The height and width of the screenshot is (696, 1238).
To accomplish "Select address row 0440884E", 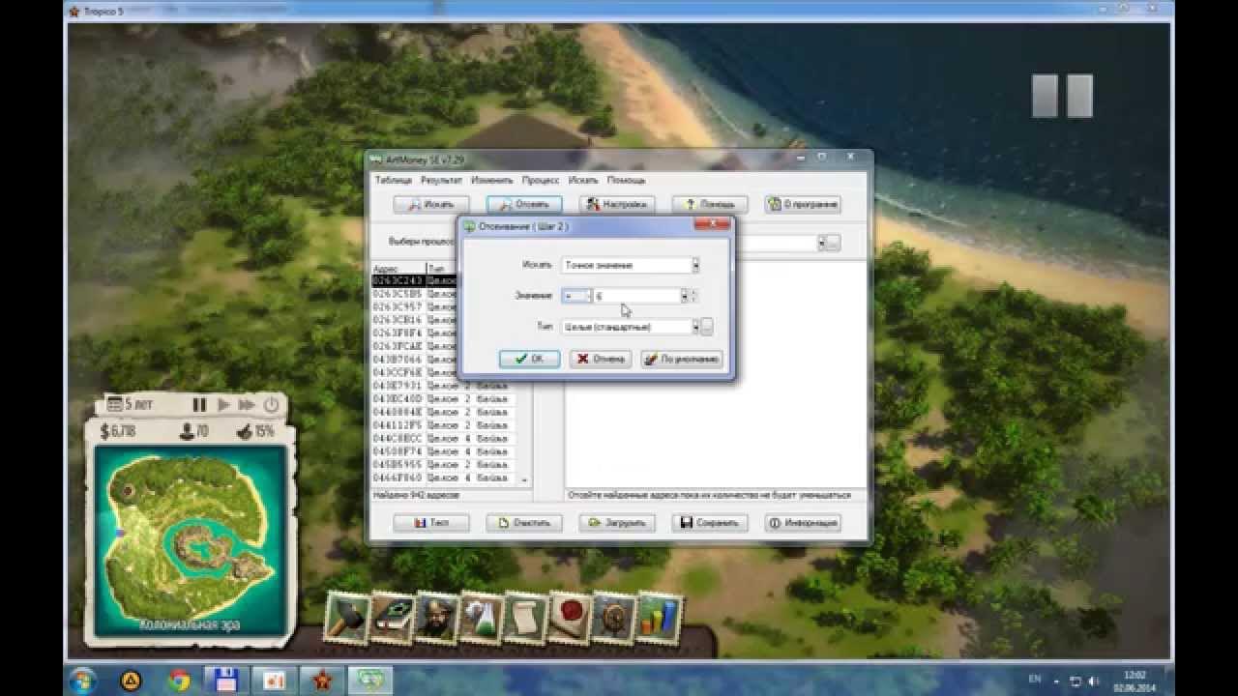I will (443, 412).
